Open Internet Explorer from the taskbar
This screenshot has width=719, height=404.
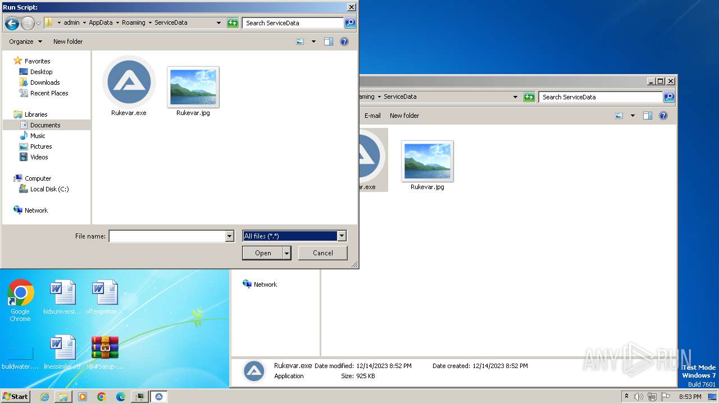tap(44, 397)
